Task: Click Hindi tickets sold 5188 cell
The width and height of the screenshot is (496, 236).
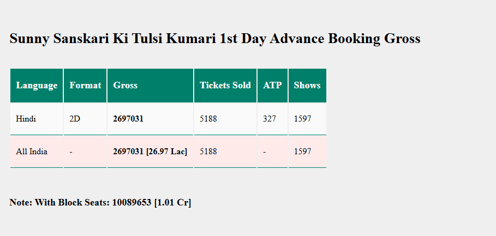Action: (x=208, y=119)
